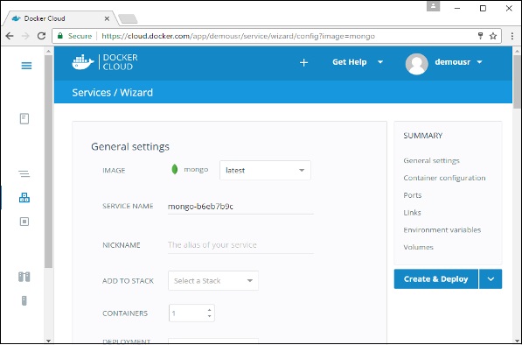
Task: Open the Get Help dropdown menu
Action: tap(358, 62)
